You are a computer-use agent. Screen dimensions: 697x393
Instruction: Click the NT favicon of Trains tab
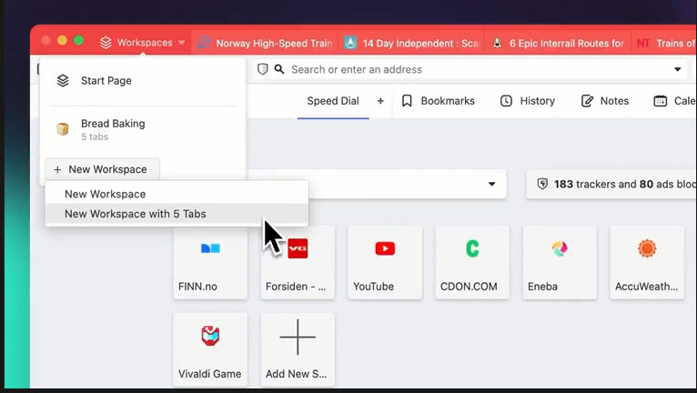642,43
